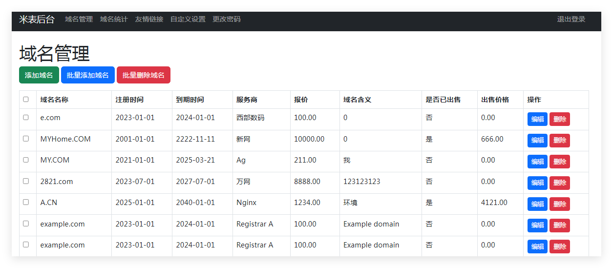Check the box for e.com row
The image size is (613, 268).
point(26,117)
